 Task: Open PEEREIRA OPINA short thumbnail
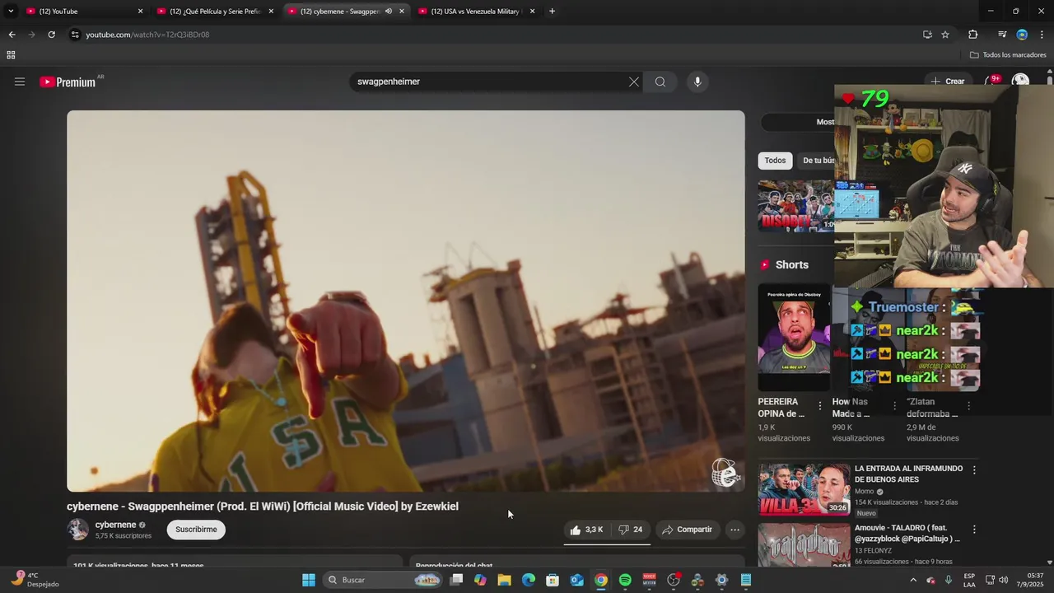(x=794, y=338)
